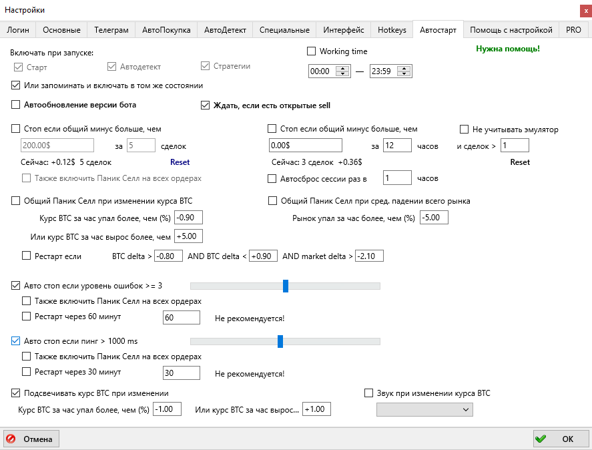Enable Рестарт через 60 минут
Viewport: 592px width, 450px height.
tap(26, 316)
